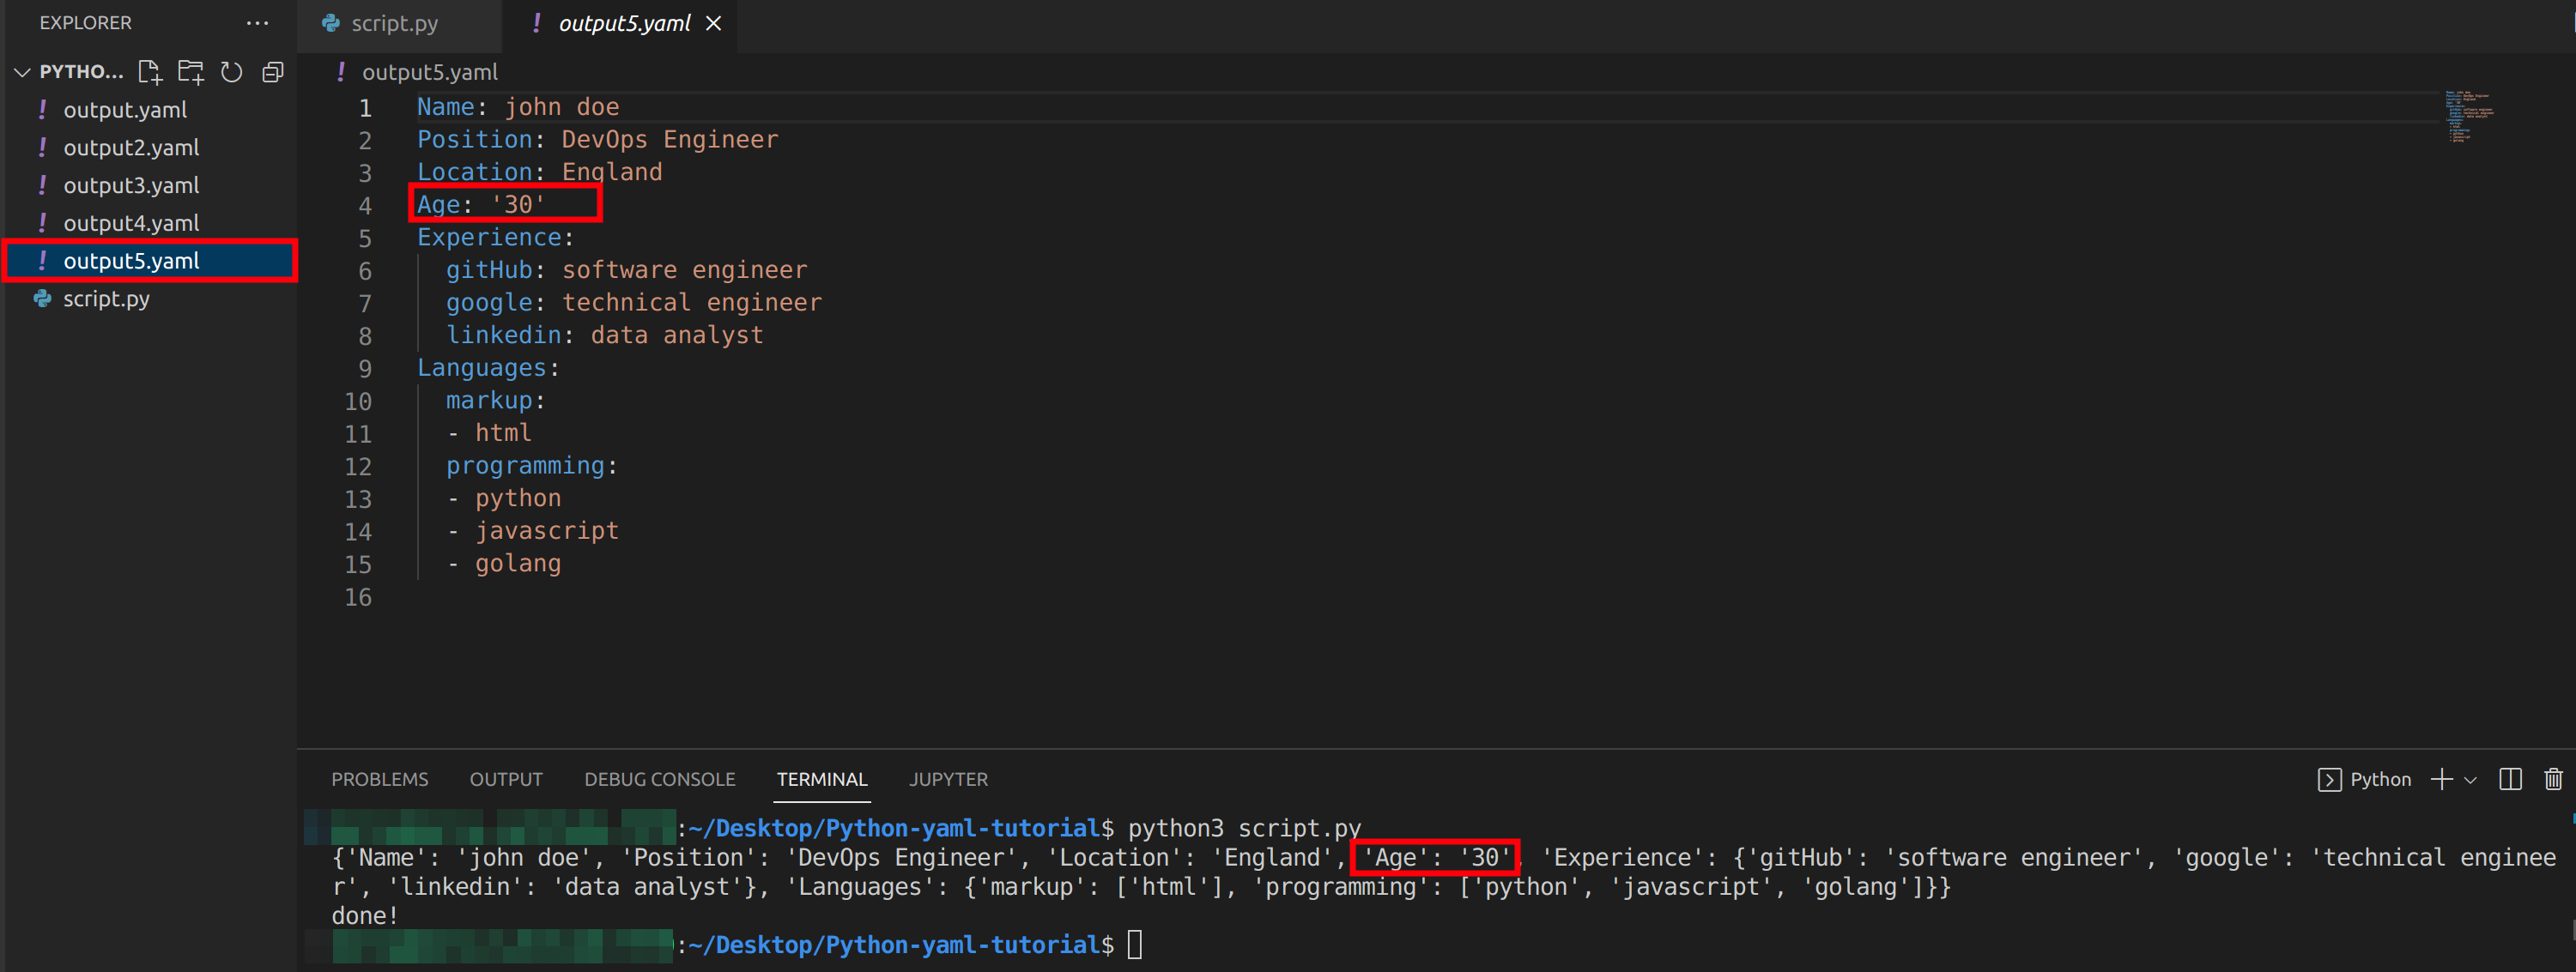Switch to the script.py tab
2576x972 pixels.
[394, 23]
